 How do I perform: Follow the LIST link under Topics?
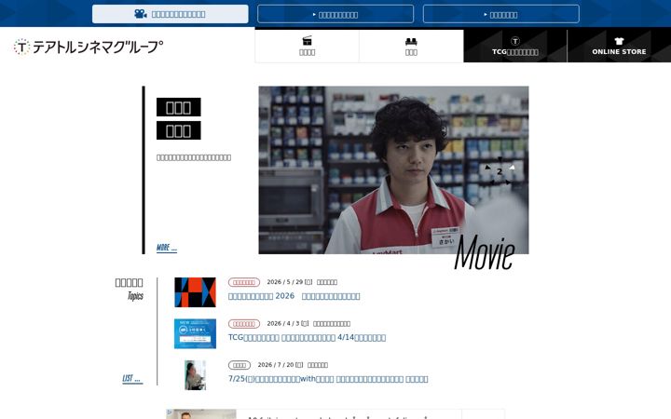click(x=132, y=378)
